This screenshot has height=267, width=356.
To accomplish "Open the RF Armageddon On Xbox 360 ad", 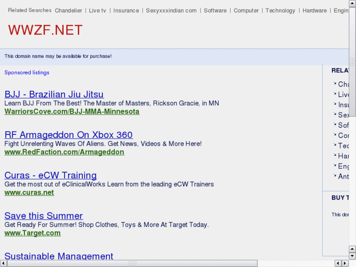I will coord(69,135).
